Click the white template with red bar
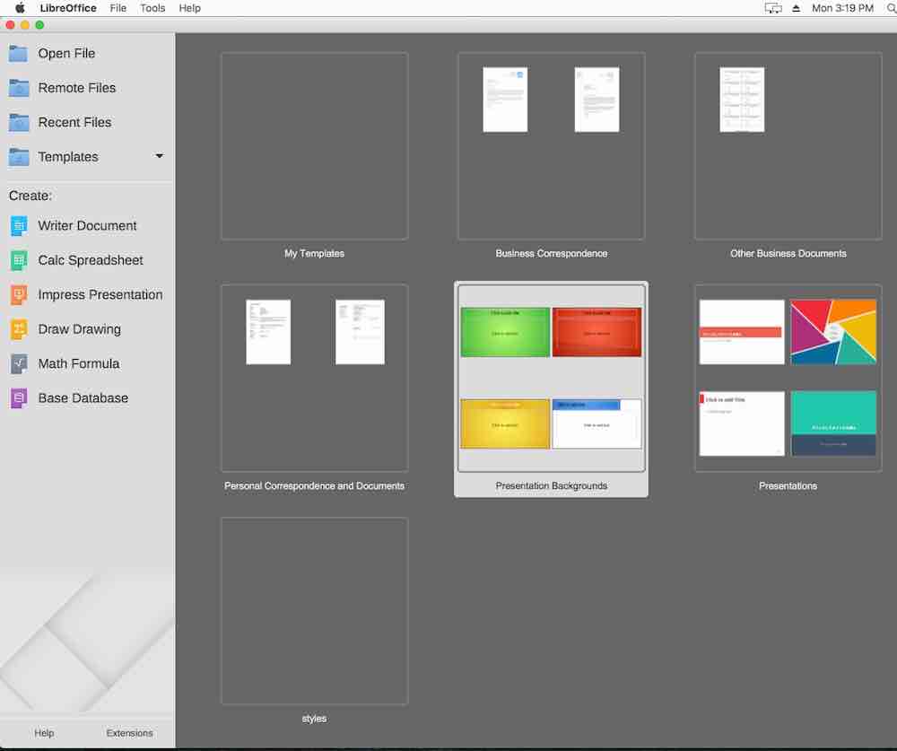This screenshot has width=897, height=751. pyautogui.click(x=742, y=332)
